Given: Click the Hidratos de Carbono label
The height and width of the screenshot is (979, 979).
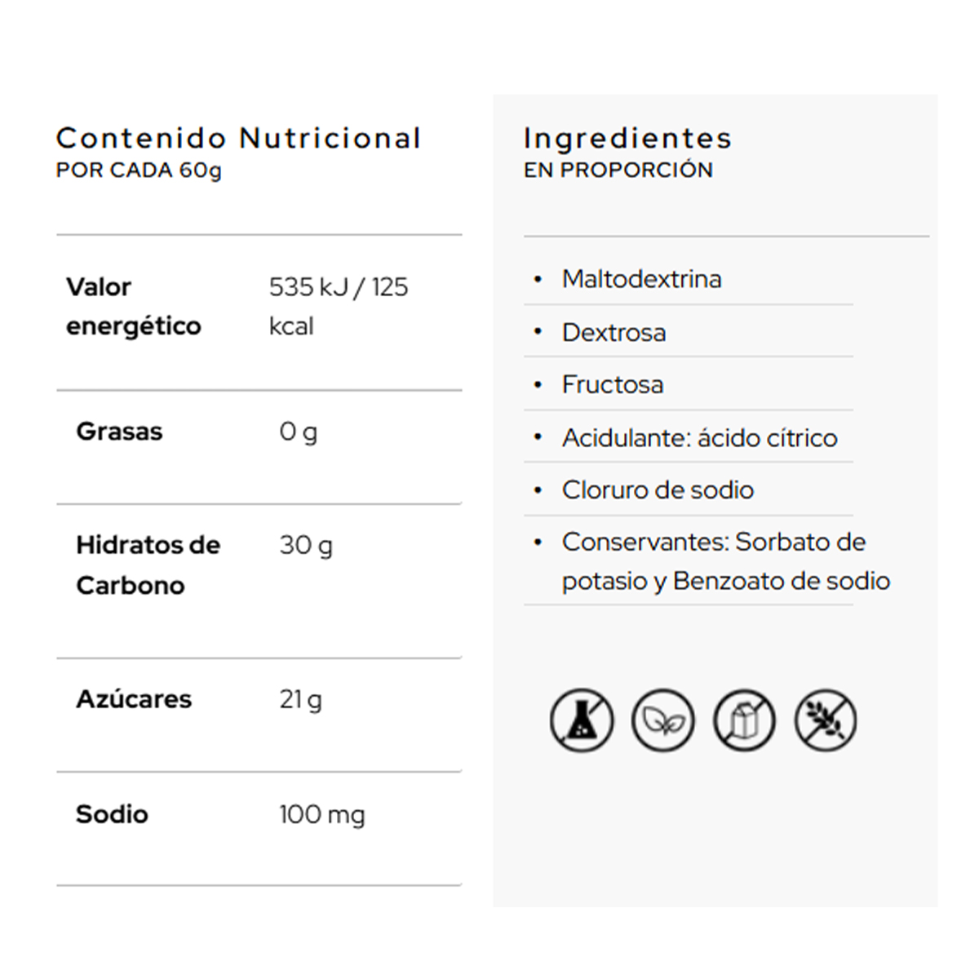Looking at the screenshot, I should [x=148, y=565].
